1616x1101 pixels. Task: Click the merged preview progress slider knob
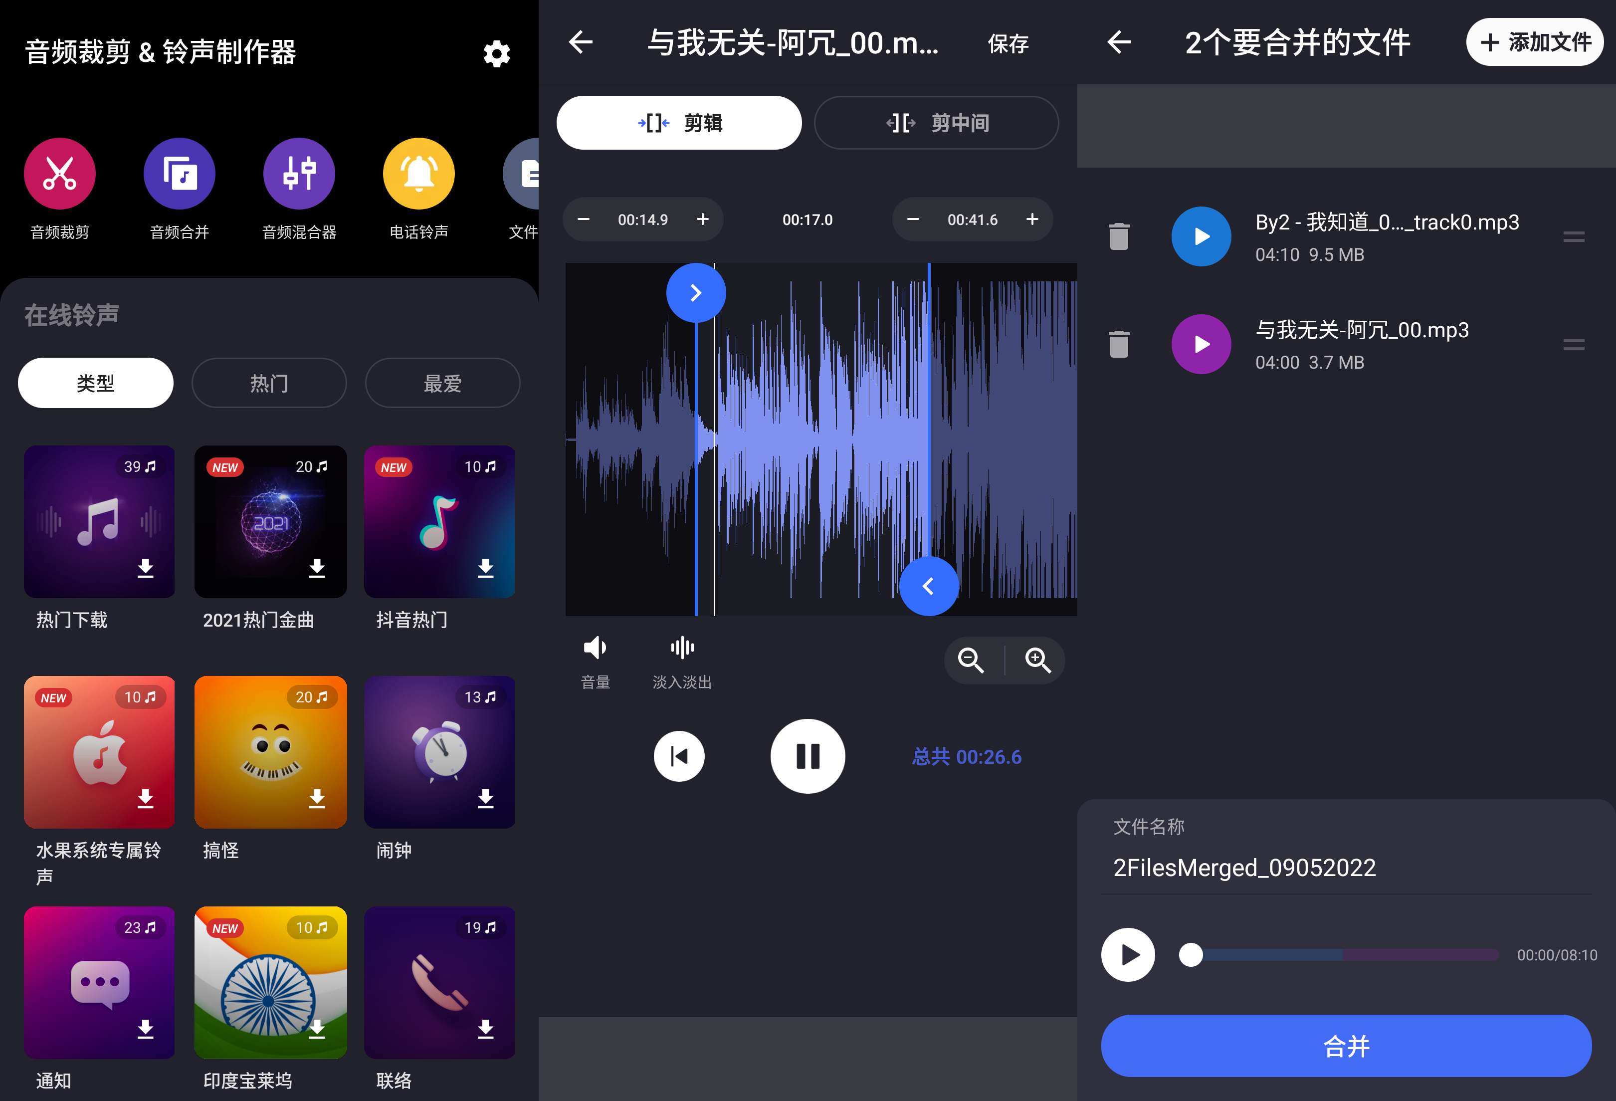point(1191,955)
